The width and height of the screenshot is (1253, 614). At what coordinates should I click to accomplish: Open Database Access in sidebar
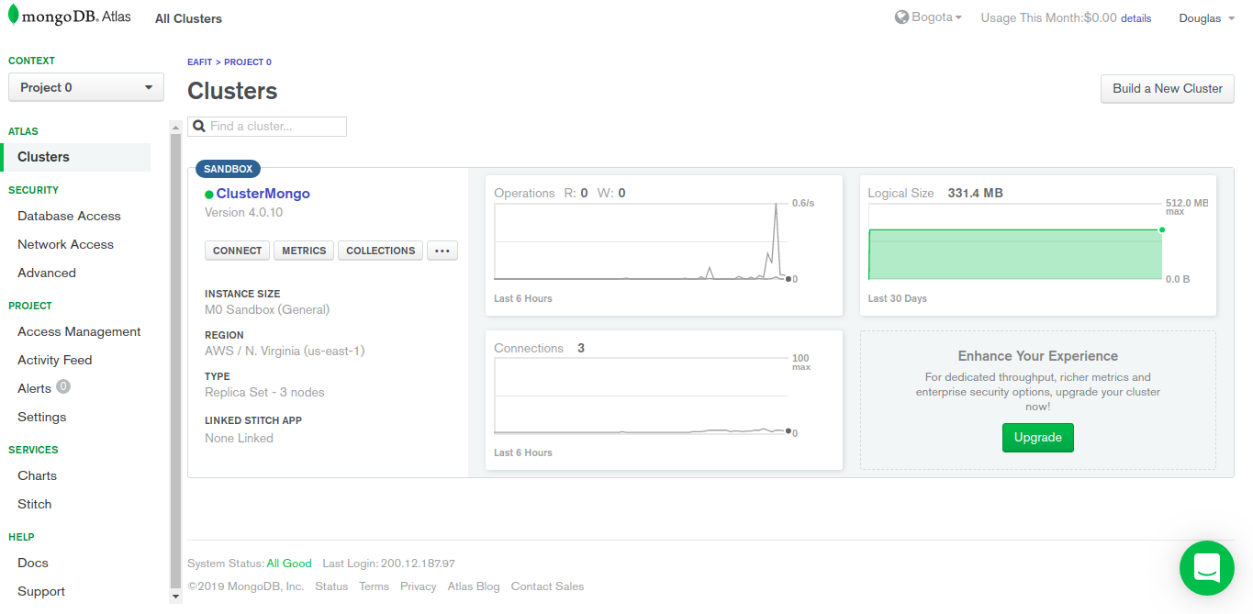click(x=69, y=217)
